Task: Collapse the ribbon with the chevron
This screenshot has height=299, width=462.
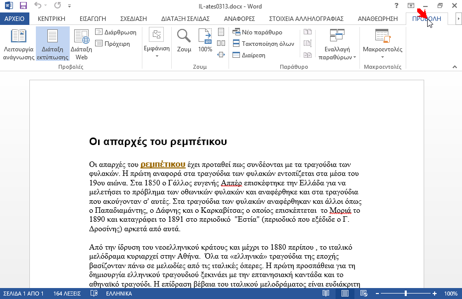Action: (x=455, y=67)
